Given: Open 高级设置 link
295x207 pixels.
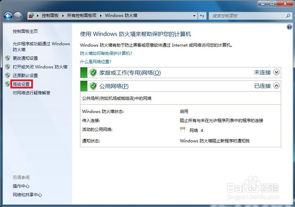Looking at the screenshot, I should (21, 84).
